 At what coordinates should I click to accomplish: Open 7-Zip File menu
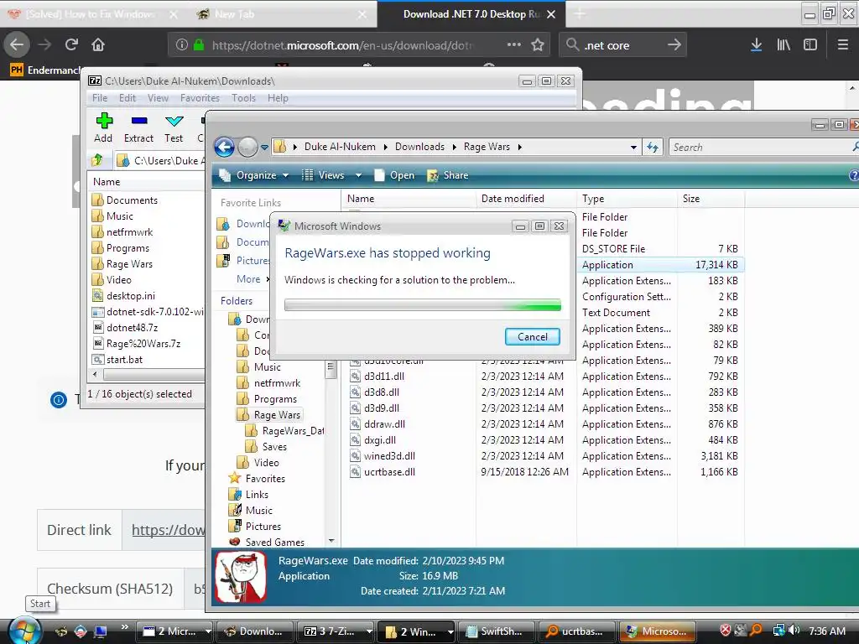click(100, 98)
